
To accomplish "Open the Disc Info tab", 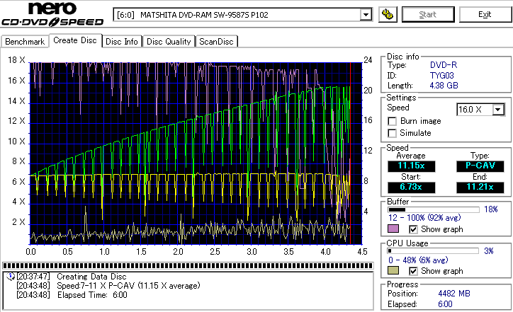I will pyautogui.click(x=122, y=42).
